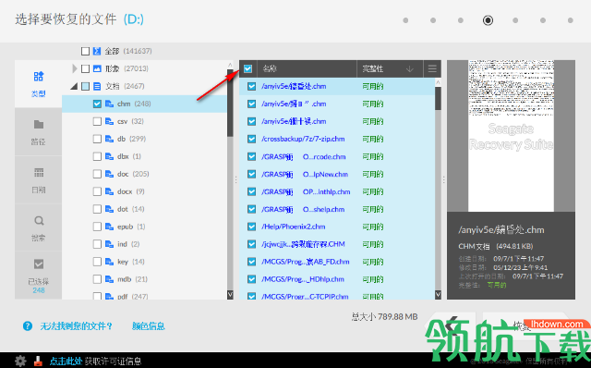Collapse the 文档 tree node arrow
The width and height of the screenshot is (591, 368).
point(74,86)
